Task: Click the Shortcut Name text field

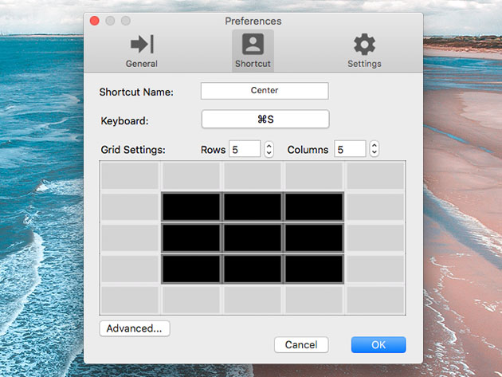Action: coord(265,91)
